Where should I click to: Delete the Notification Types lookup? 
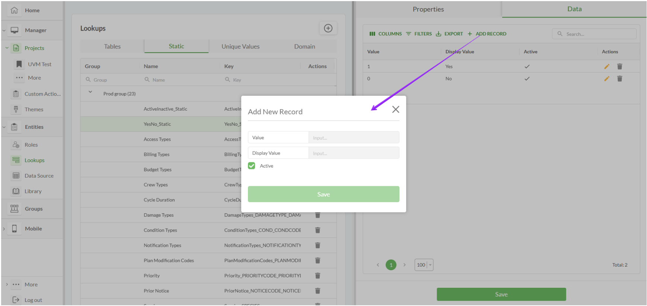click(318, 245)
